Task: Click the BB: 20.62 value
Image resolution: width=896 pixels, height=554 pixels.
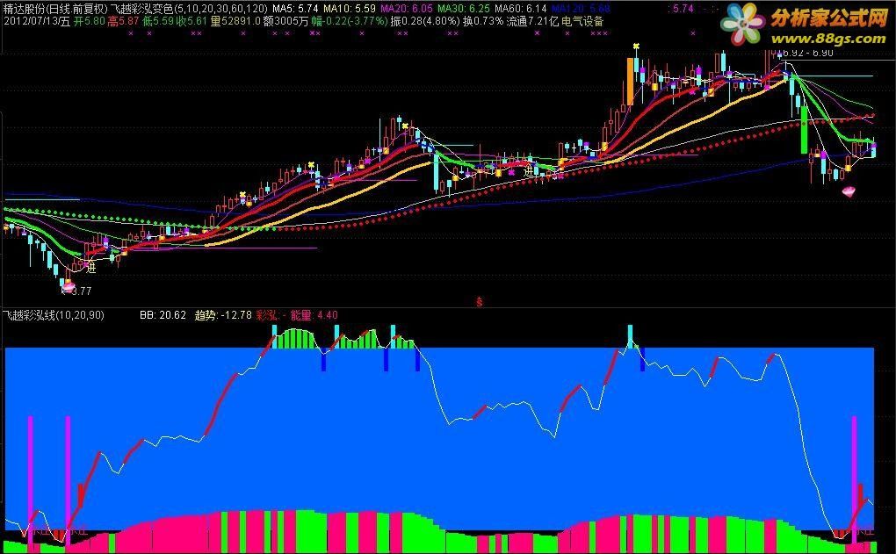Action: click(163, 314)
